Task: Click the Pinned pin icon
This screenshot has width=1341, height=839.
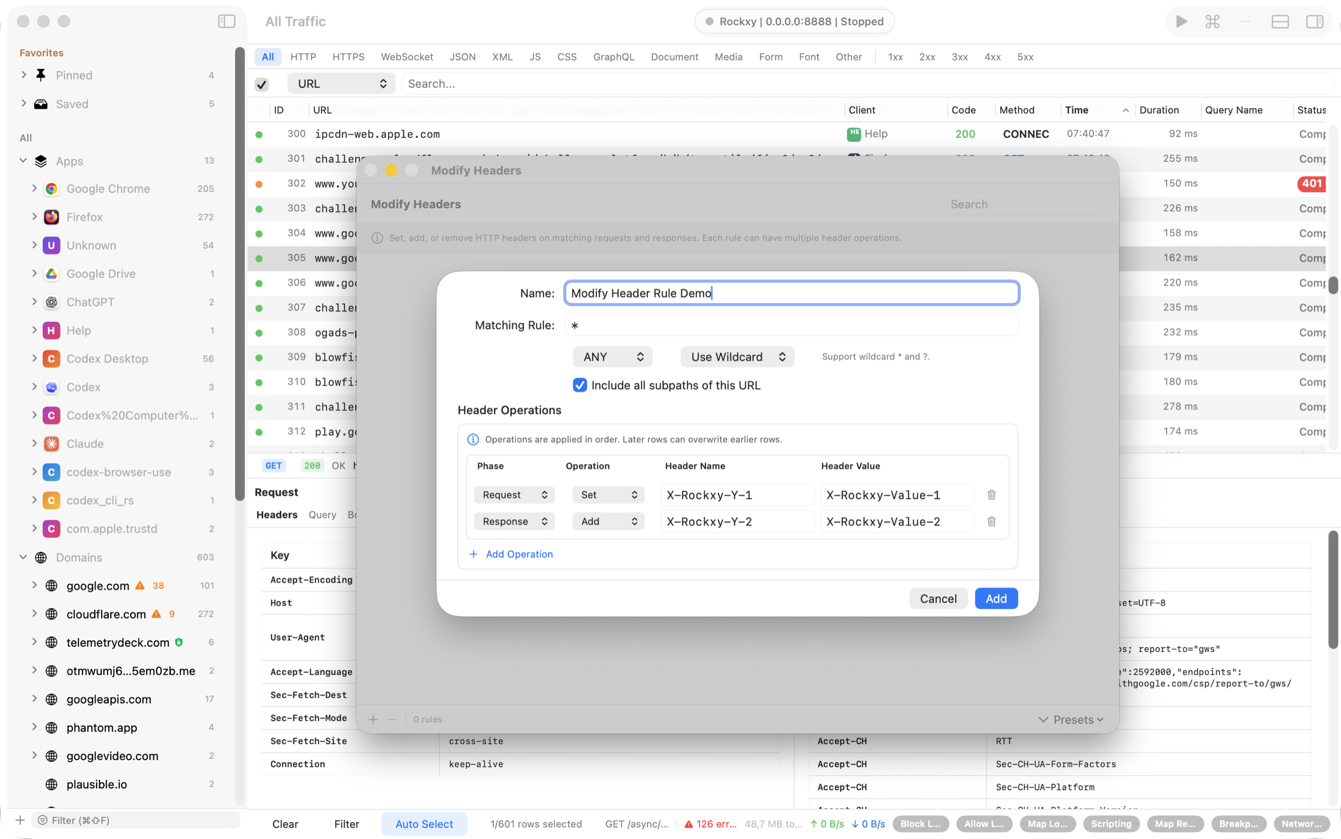Action: pyautogui.click(x=41, y=75)
